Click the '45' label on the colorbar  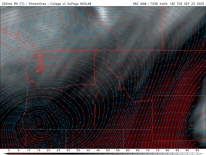click(x=98, y=150)
